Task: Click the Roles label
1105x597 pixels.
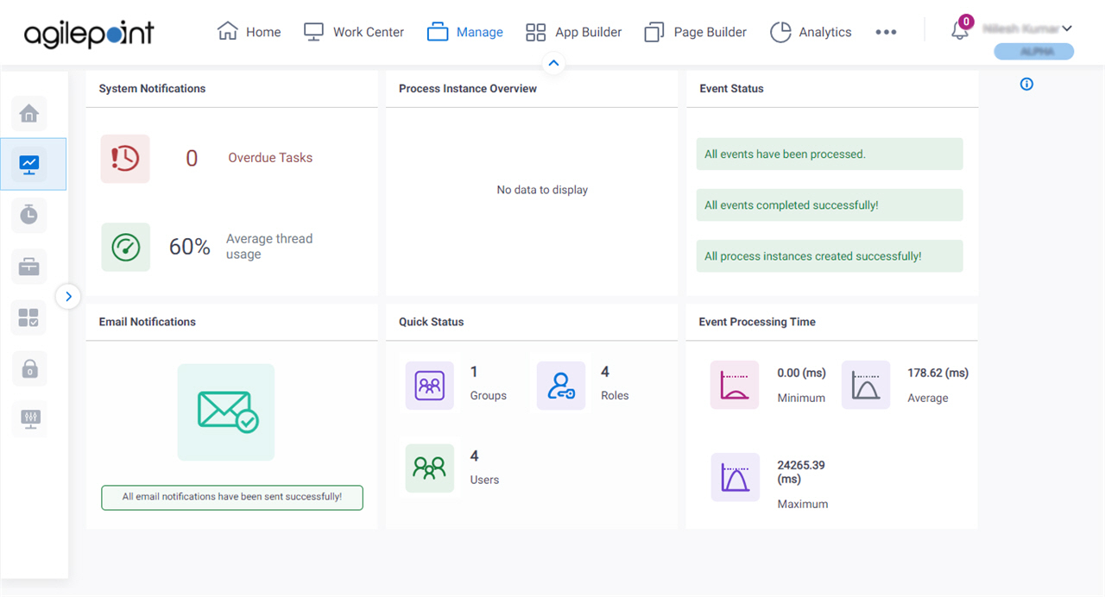Action: click(615, 396)
